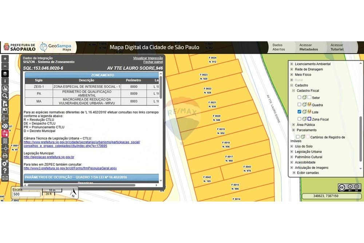This screenshot has height=243, width=364.
Task: Click the Fechar painel link
Action: [x=153, y=62]
